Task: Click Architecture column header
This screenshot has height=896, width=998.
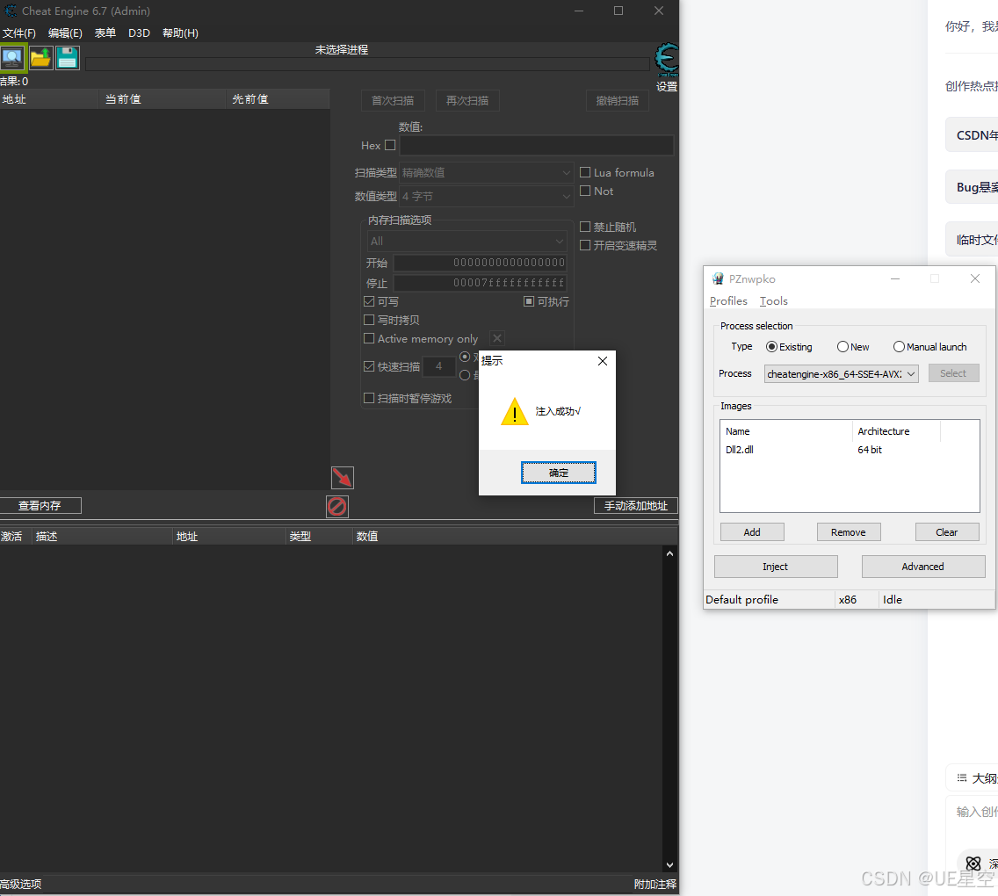Action: [895, 431]
